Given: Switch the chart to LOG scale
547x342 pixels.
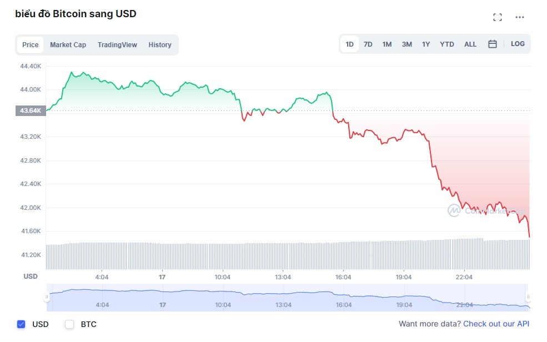Looking at the screenshot, I should [518, 44].
